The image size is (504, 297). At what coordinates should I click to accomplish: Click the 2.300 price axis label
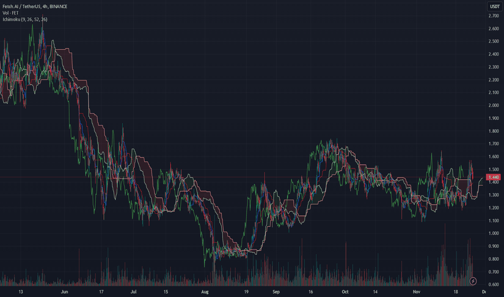[x=494, y=67]
